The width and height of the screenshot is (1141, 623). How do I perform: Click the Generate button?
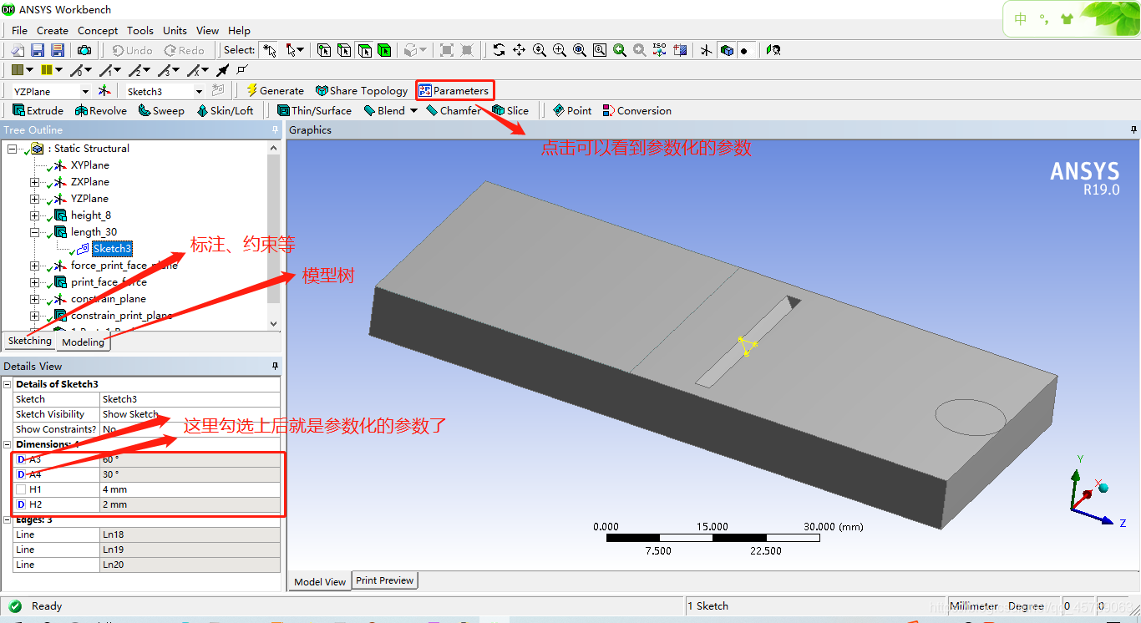(275, 91)
